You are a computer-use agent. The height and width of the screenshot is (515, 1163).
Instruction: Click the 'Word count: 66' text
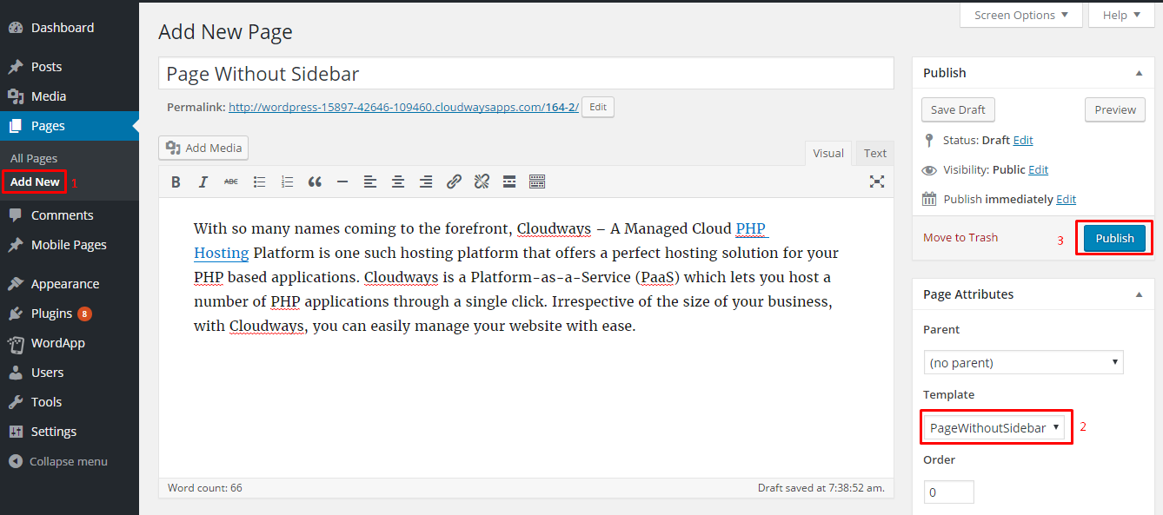205,487
